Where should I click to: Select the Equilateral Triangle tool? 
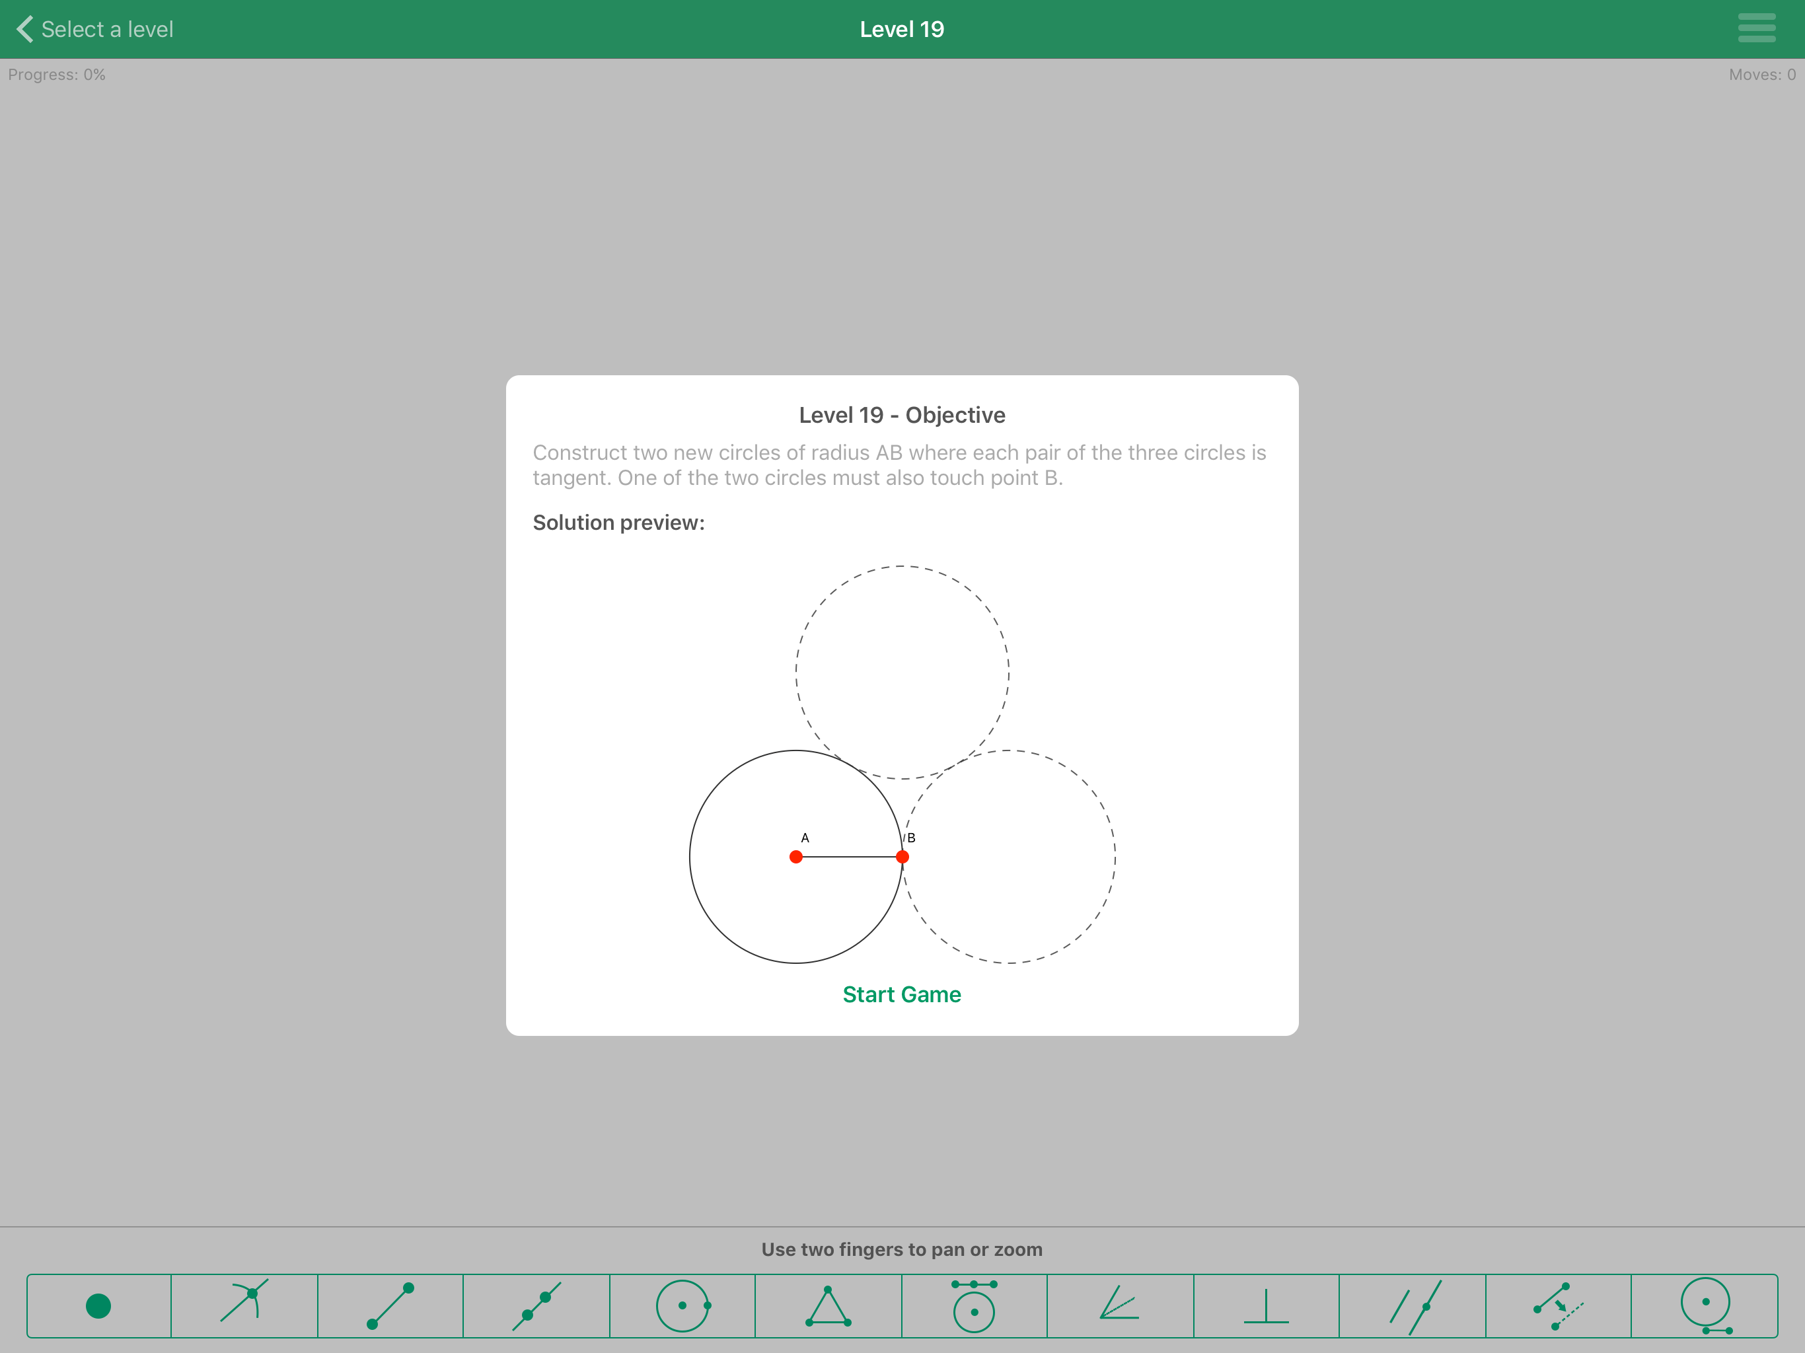point(829,1305)
